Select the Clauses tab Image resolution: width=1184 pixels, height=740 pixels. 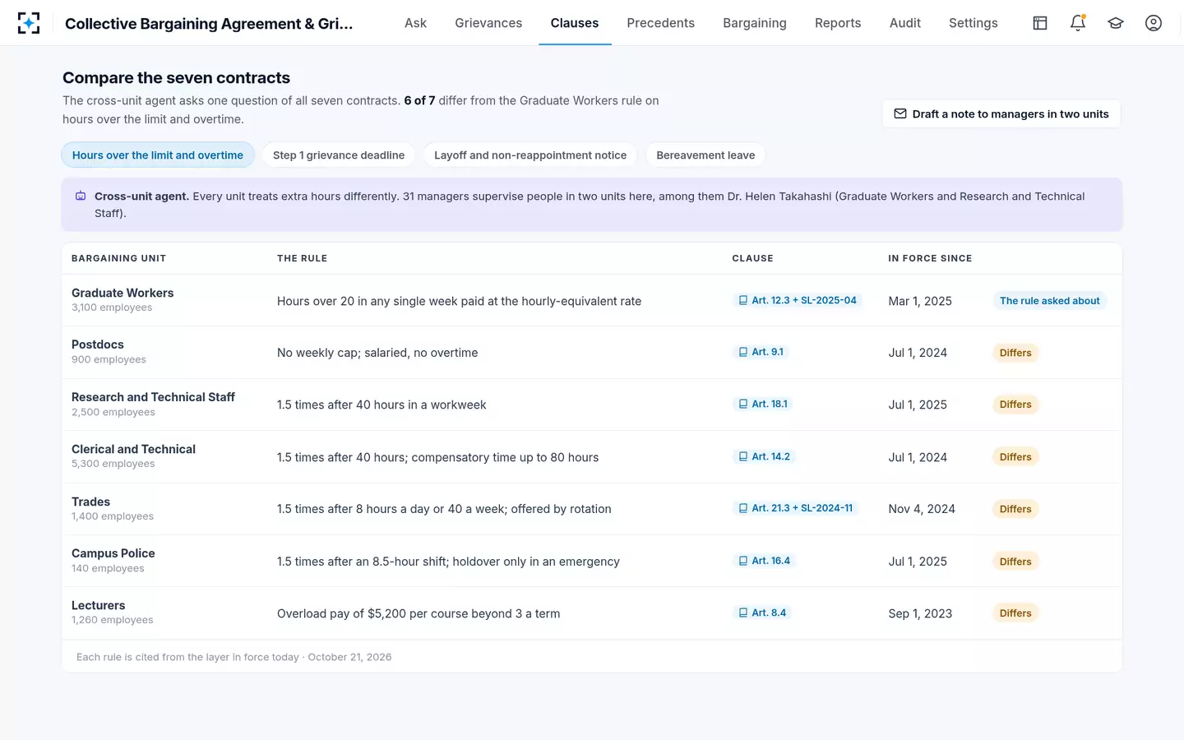point(575,23)
